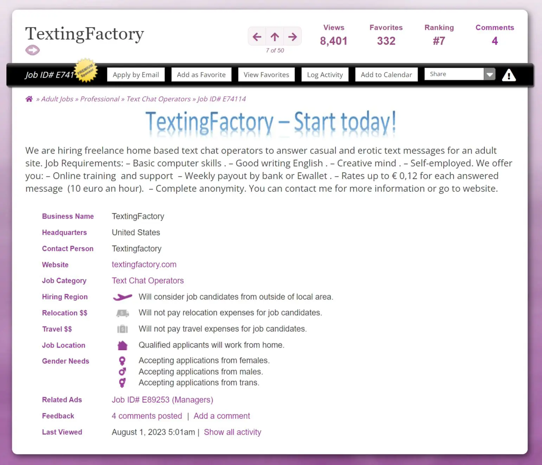
Task: Click the Contact Person value Textingfactory
Action: click(x=136, y=248)
